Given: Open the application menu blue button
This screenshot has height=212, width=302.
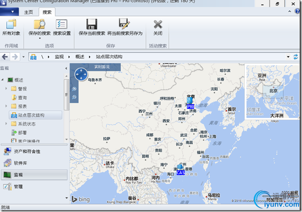Looking at the screenshot, I should tap(9, 12).
